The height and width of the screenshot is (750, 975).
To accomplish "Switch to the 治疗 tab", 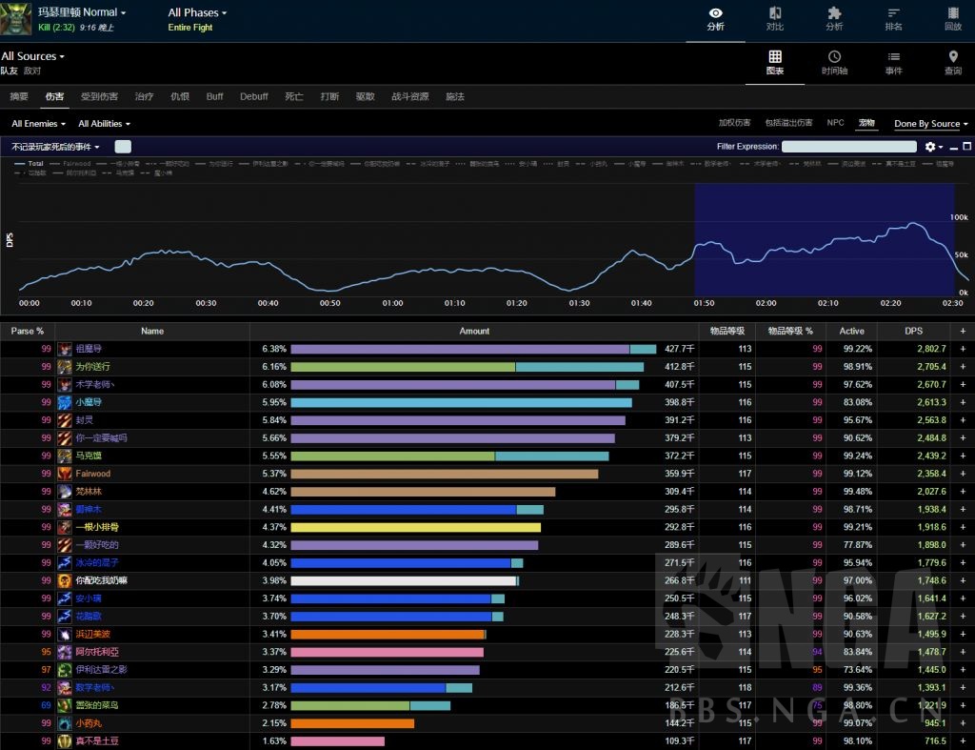I will pos(144,96).
